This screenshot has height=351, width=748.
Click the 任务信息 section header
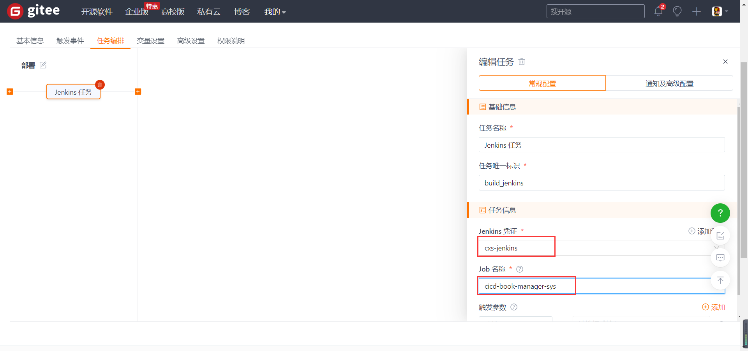click(x=602, y=210)
